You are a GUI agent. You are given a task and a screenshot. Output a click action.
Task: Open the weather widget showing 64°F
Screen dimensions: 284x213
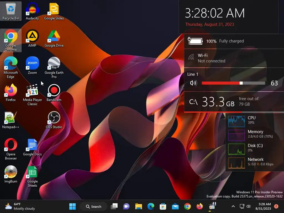click(x=20, y=206)
